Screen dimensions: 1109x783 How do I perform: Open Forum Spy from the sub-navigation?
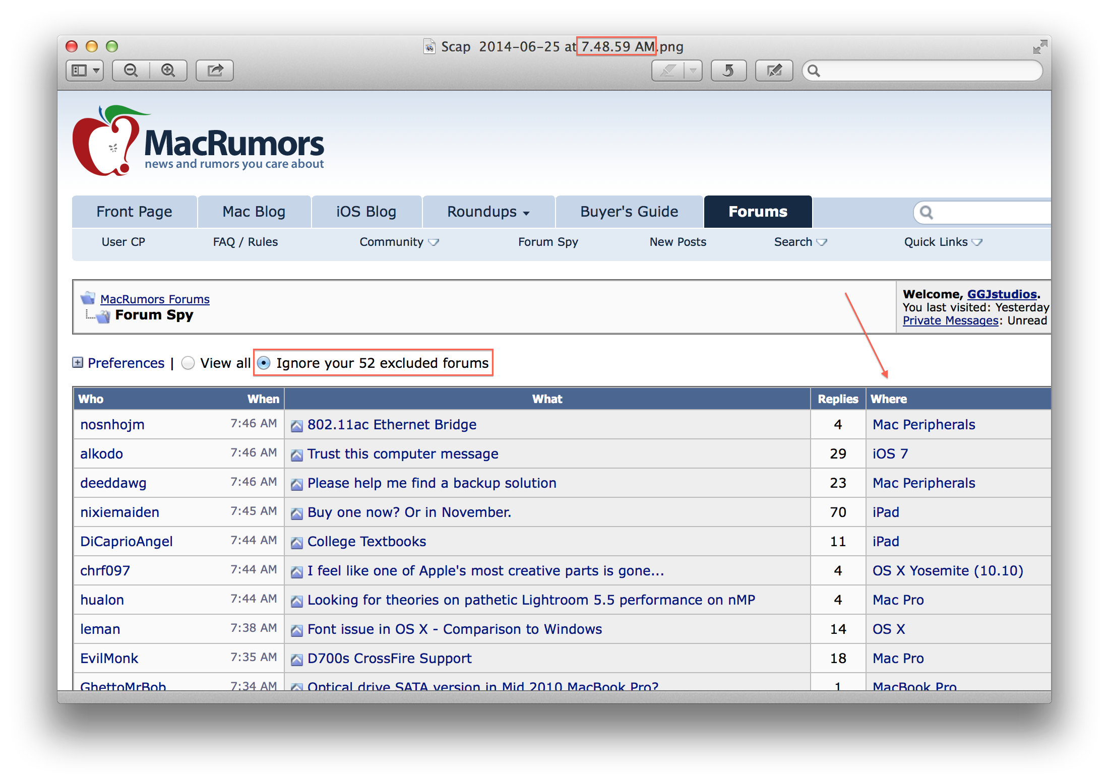click(x=548, y=242)
